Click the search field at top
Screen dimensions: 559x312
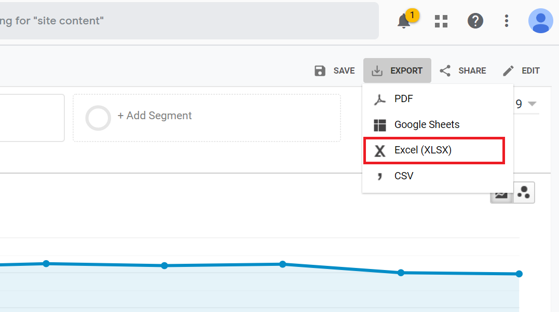tap(187, 21)
